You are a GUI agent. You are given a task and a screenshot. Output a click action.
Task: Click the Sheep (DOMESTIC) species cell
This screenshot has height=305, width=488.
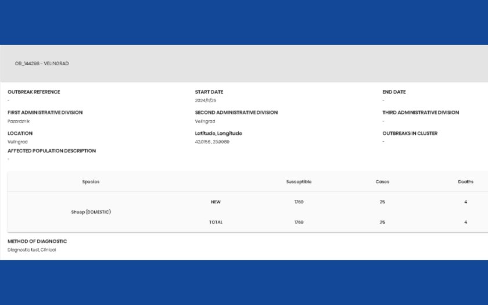click(91, 212)
